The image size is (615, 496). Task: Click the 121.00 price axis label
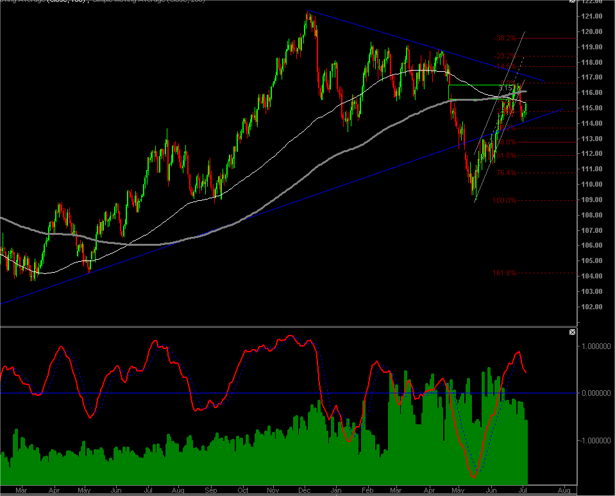pos(592,16)
